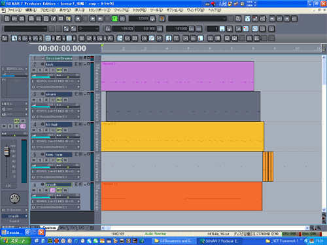The image size is (327, 245).
Task: Open crash track selector dropdown in inspector
Action: coord(14,216)
